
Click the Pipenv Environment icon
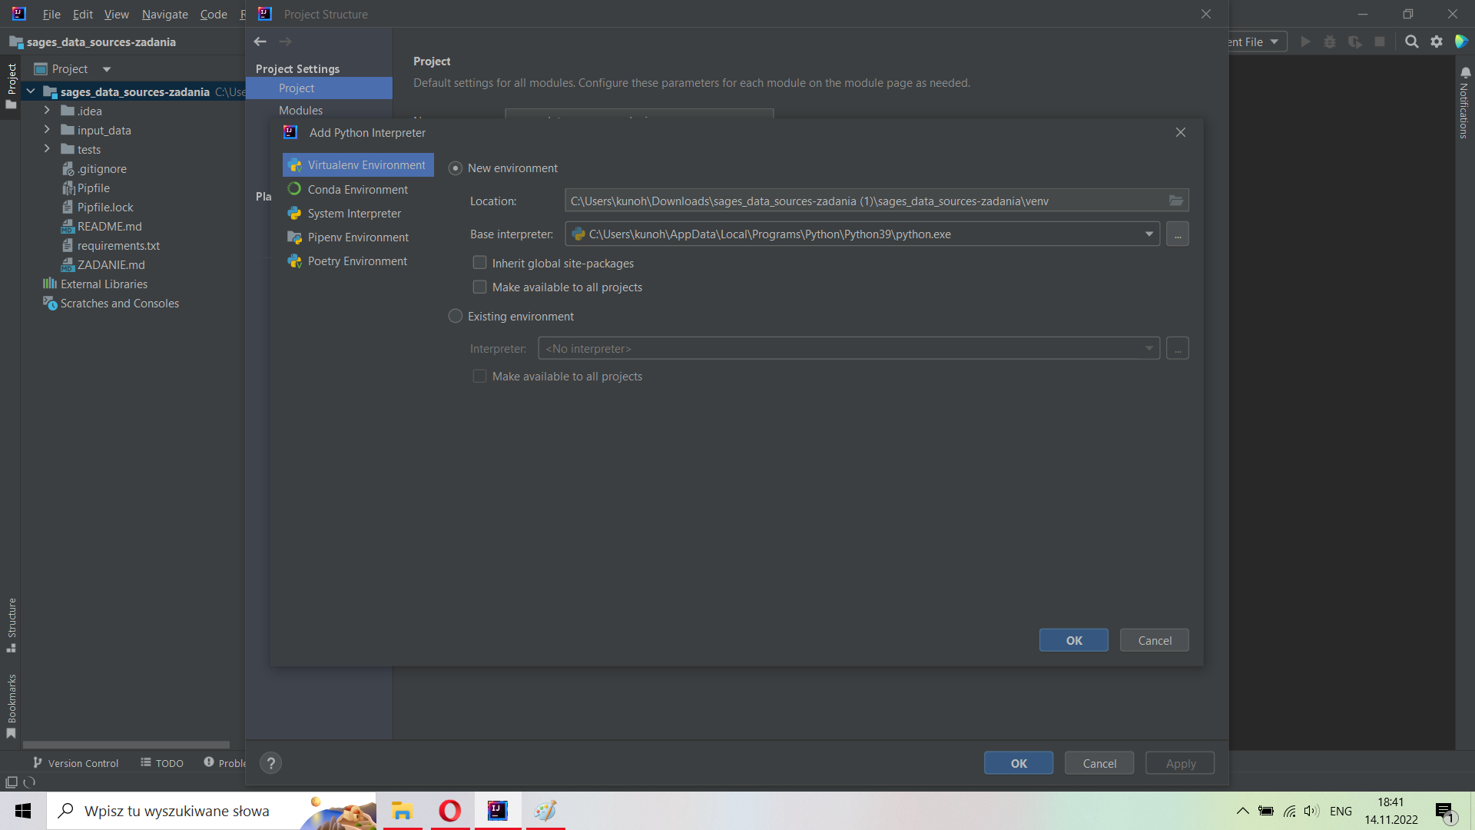pos(295,236)
